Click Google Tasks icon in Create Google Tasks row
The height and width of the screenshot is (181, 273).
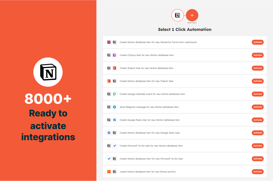(115, 120)
